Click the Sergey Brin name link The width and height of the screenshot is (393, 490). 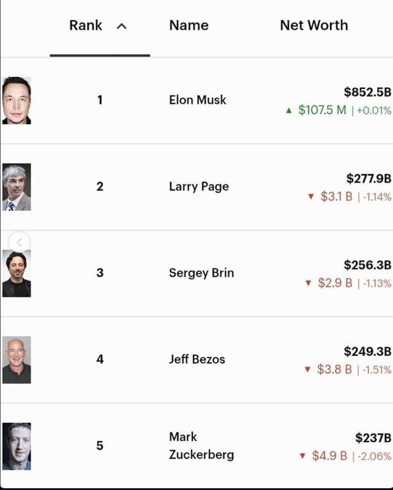point(201,273)
